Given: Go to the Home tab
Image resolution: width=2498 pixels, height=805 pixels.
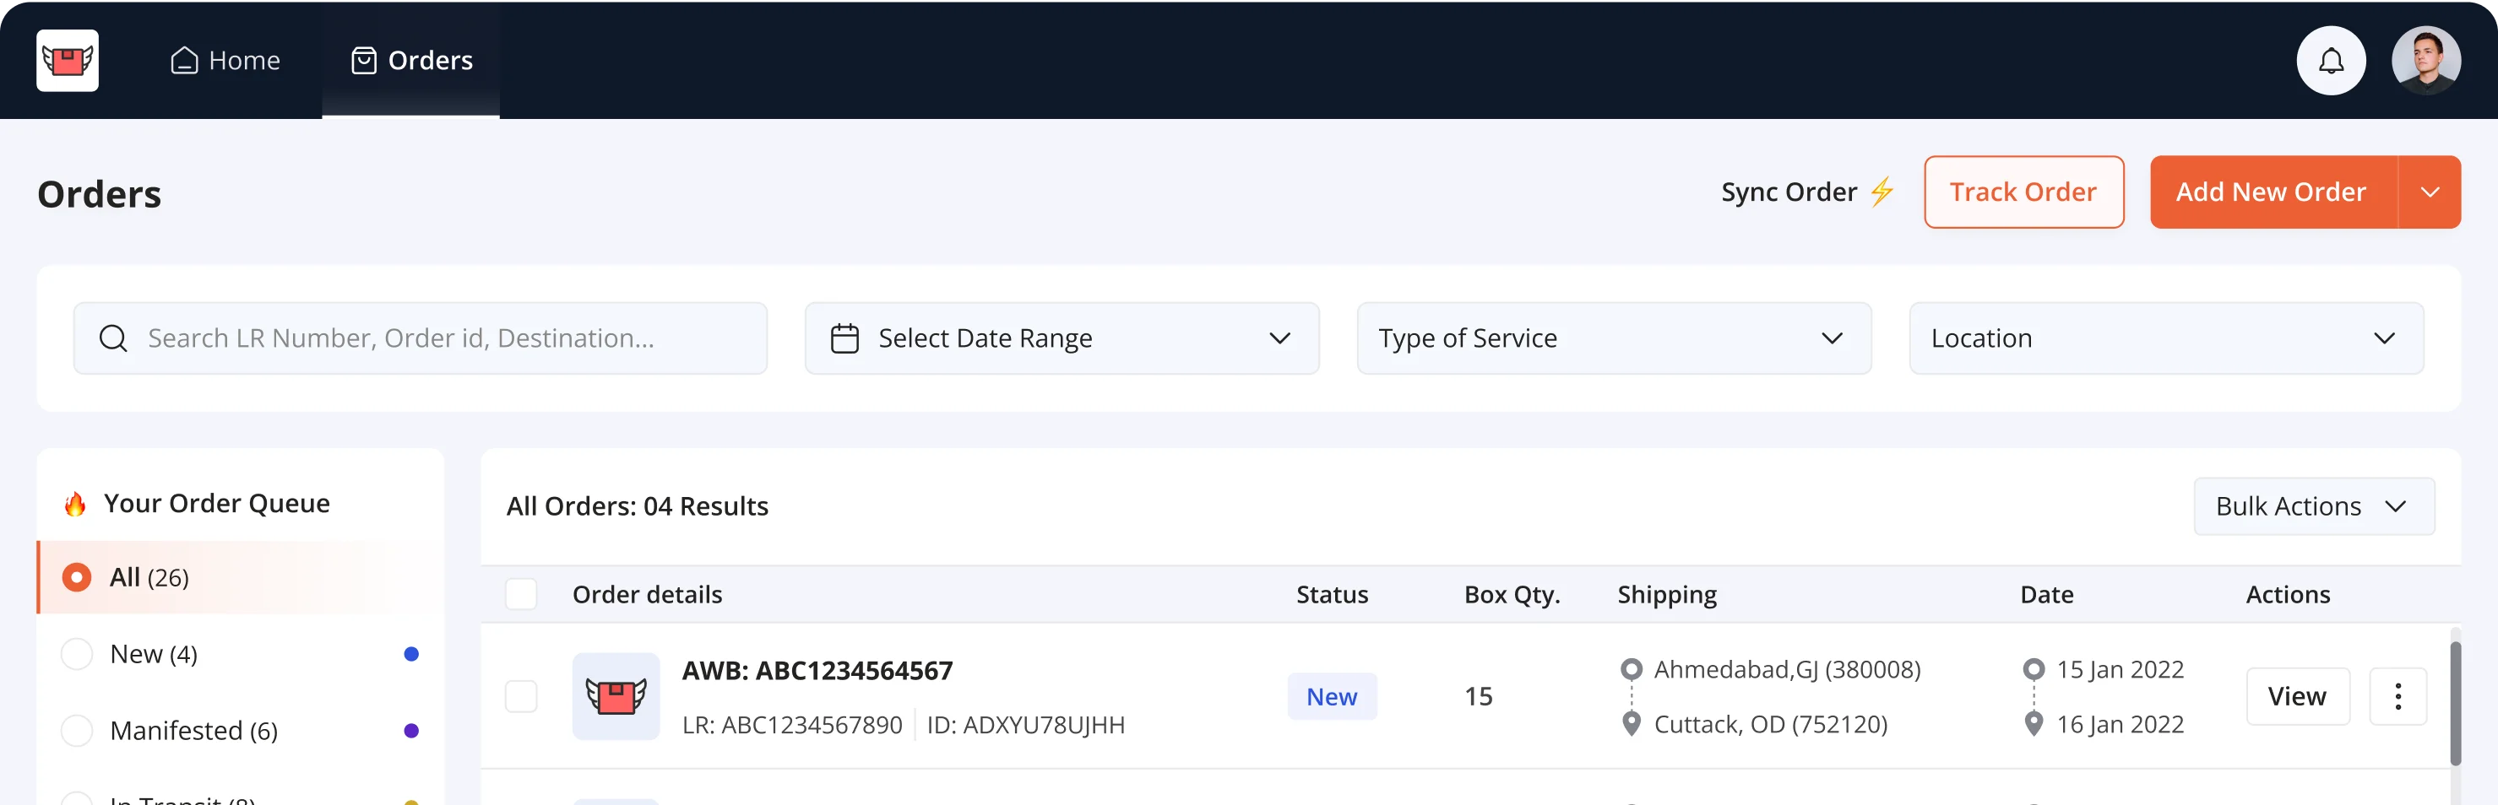Looking at the screenshot, I should coord(226,60).
